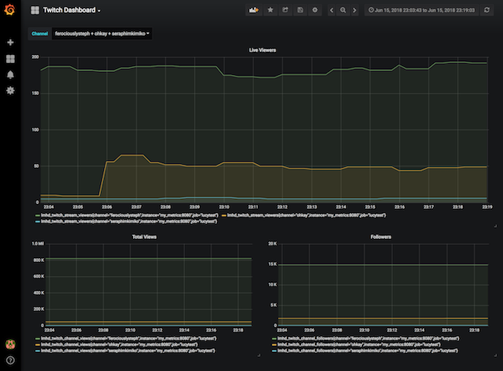
Task: Click the Followers panel resize handle
Action: pyautogui.click(x=496, y=355)
